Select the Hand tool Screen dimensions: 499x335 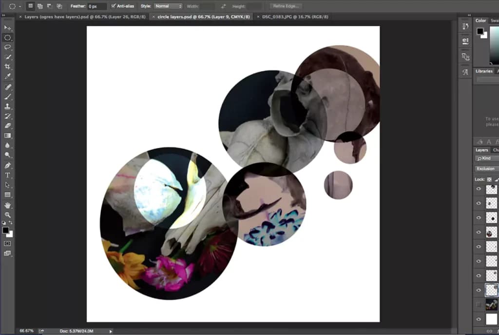[x=8, y=205]
